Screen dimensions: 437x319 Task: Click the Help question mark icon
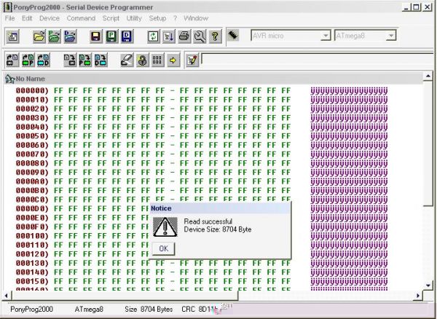click(x=215, y=36)
